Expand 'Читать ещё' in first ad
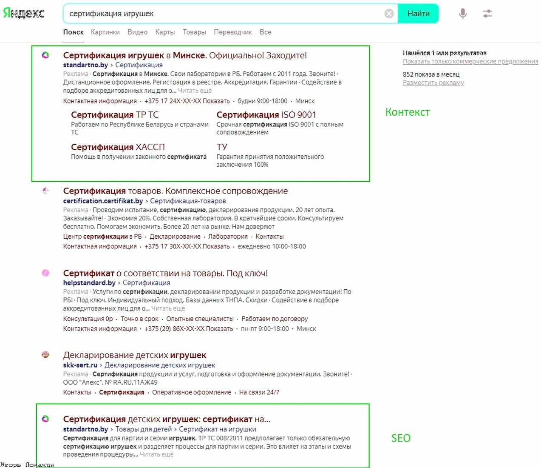The height and width of the screenshot is (468, 541). click(195, 91)
